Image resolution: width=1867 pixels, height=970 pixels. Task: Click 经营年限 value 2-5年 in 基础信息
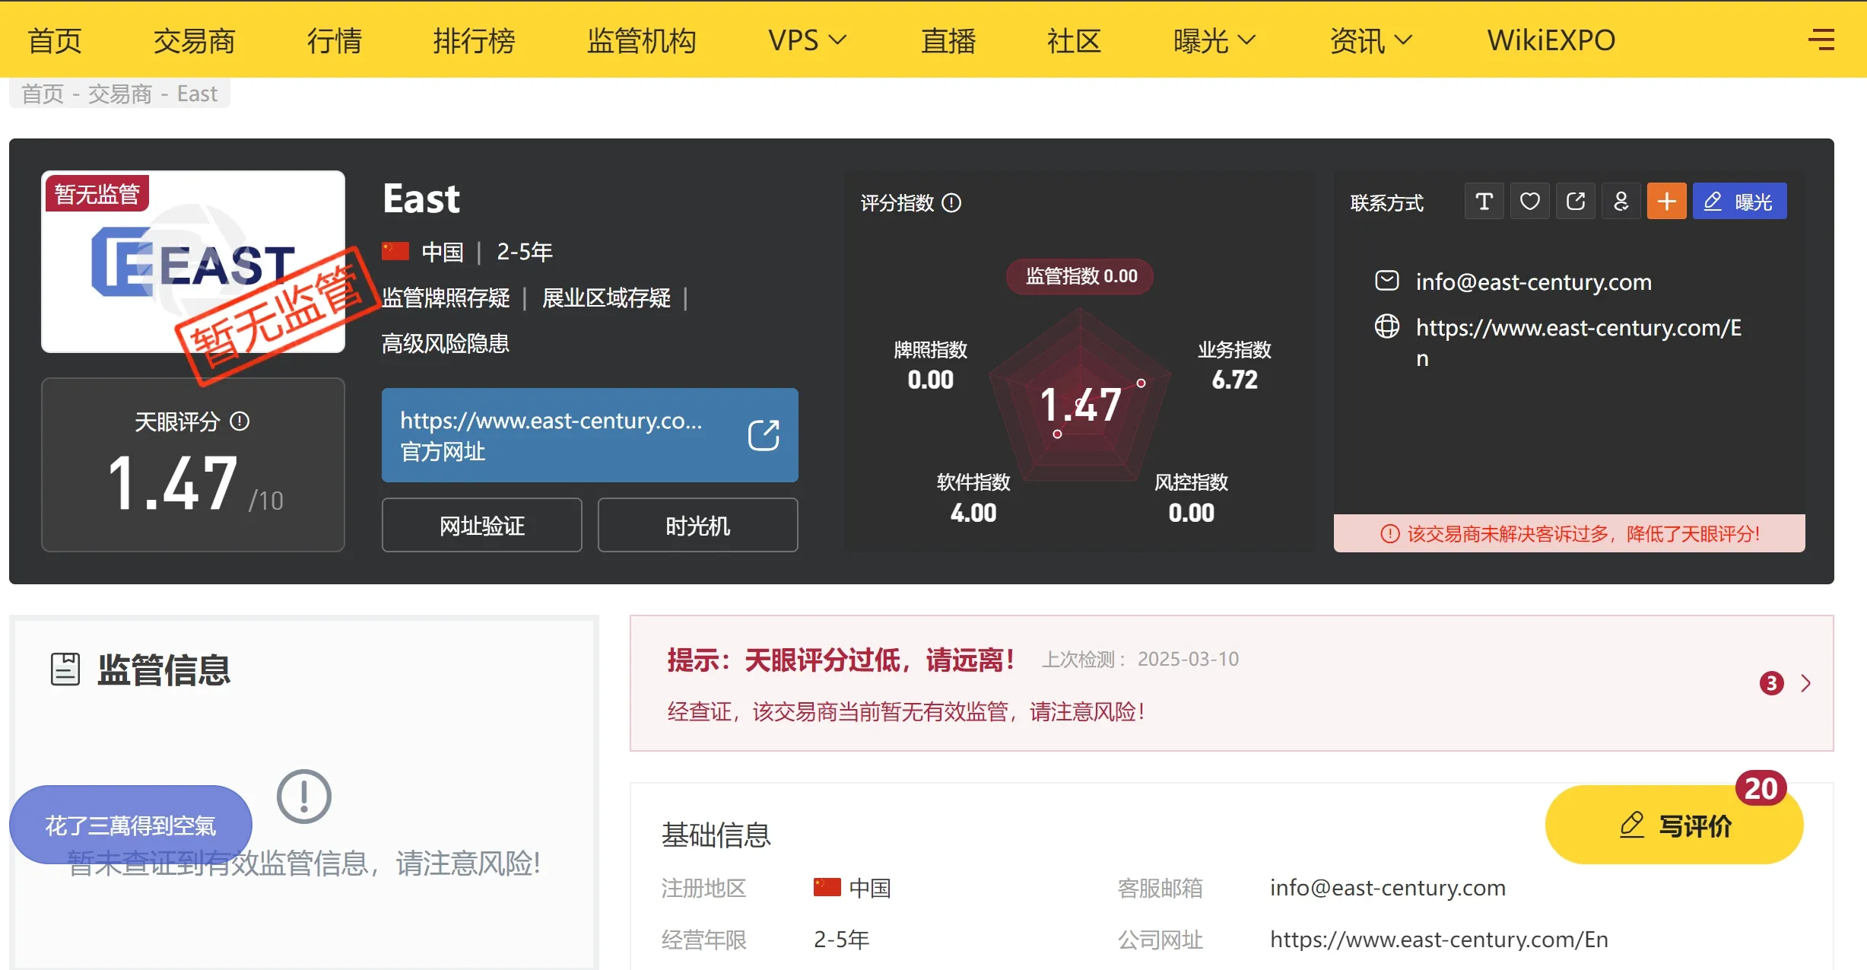point(841,939)
